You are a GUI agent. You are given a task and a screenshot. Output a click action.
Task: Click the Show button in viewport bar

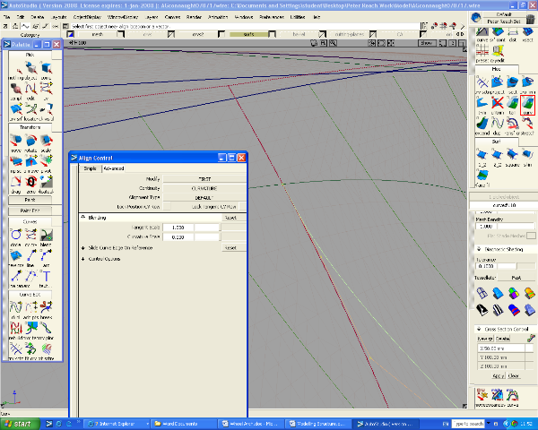pyautogui.click(x=426, y=43)
